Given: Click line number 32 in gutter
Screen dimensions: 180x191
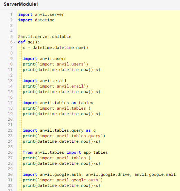Looking at the screenshot, I should click(x=10, y=185).
